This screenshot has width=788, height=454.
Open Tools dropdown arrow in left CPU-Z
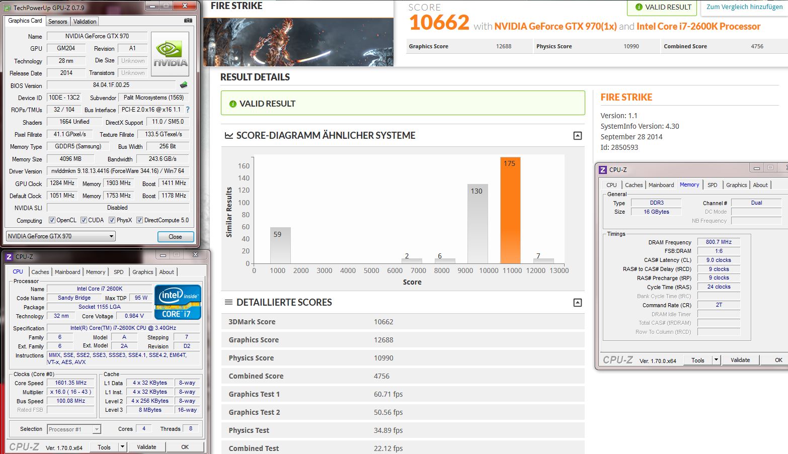click(122, 447)
